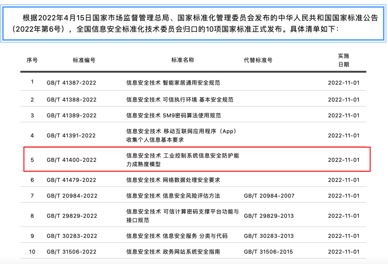Click the intro paragraph in the blue box
Viewport: 388px width, 264px height.
tap(194, 23)
